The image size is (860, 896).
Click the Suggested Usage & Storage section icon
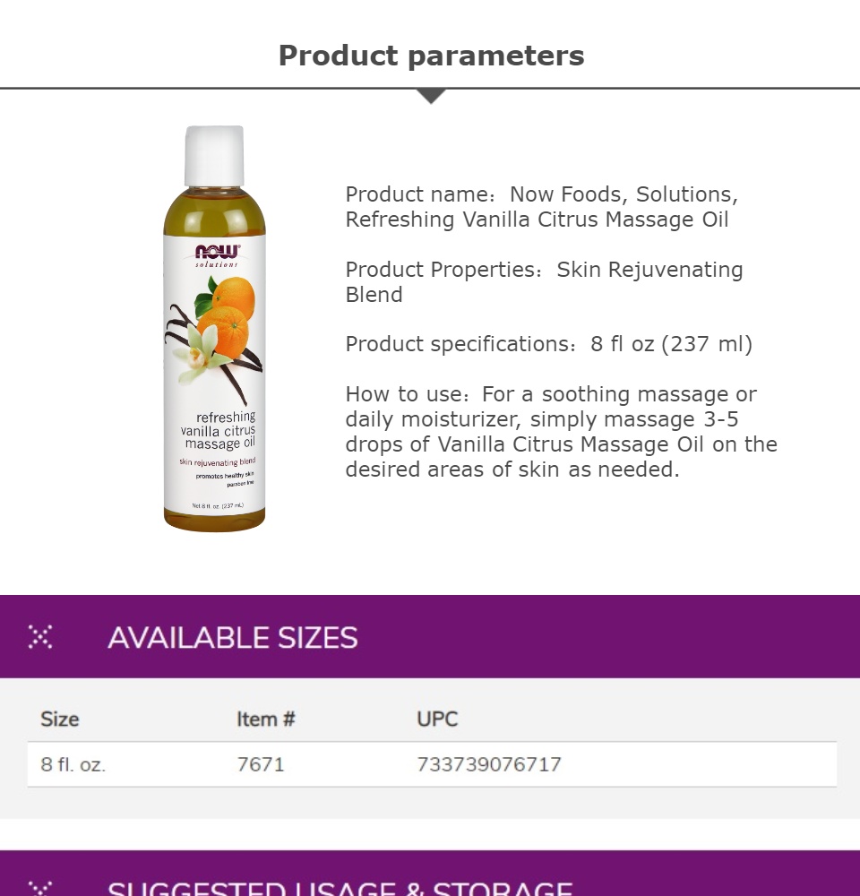click(40, 889)
